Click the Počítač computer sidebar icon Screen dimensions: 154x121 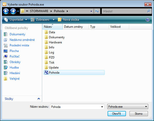click(6, 56)
